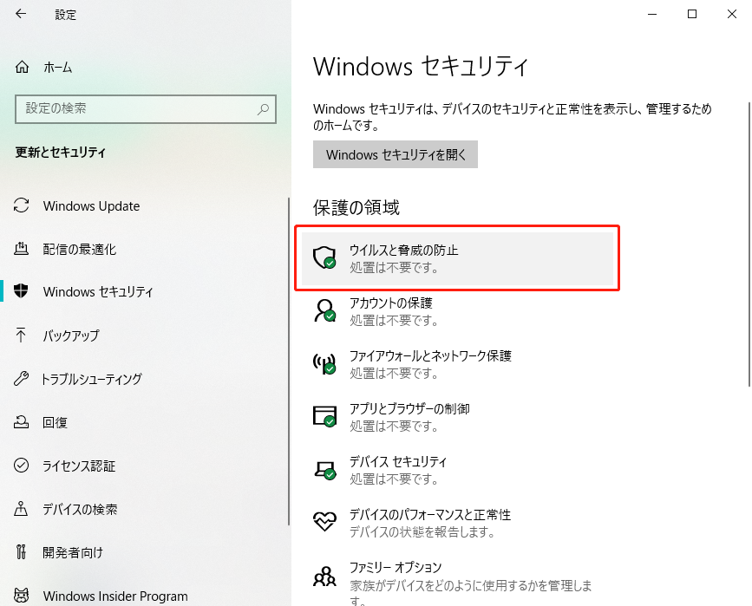Select 配信の最適化 in sidebar
752x606 pixels.
pos(79,250)
